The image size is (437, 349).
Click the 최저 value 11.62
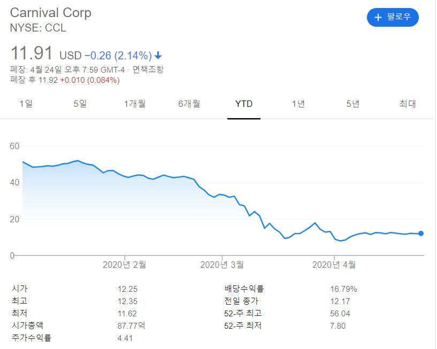127,314
